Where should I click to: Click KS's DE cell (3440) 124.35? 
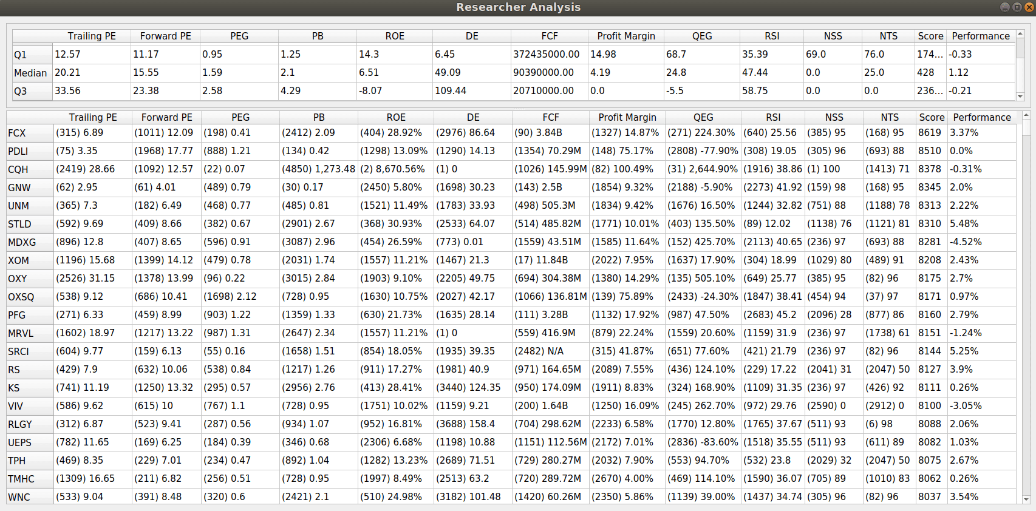[473, 388]
